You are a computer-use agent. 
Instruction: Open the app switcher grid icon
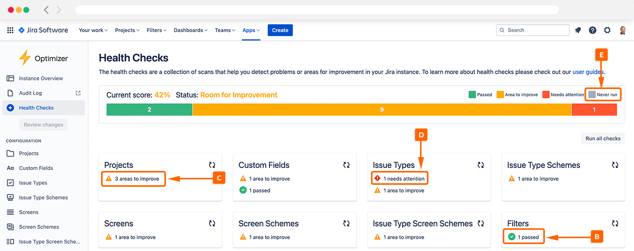(x=10, y=30)
